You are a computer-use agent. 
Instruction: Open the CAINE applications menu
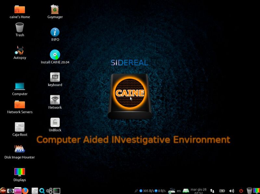4,191
